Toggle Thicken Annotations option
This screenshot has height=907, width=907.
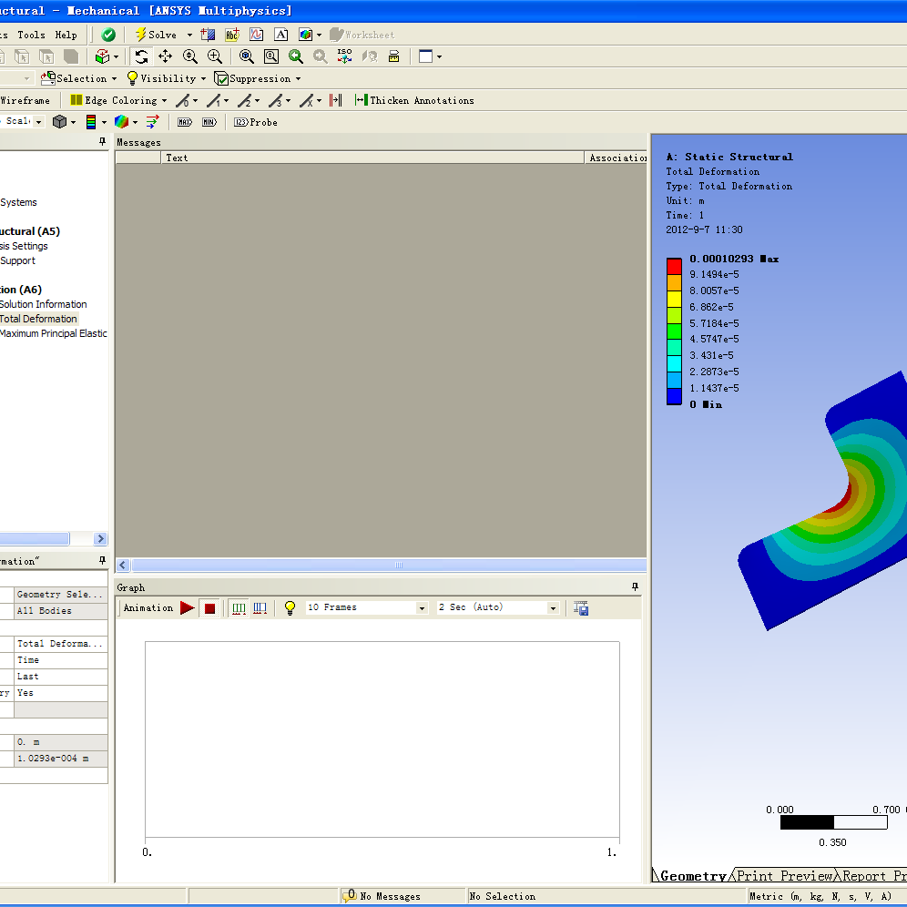coord(414,100)
